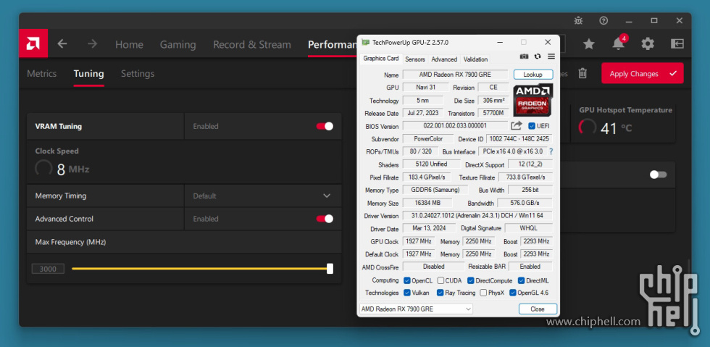
Task: Select the Tuning sub-tab
Action: (x=88, y=73)
